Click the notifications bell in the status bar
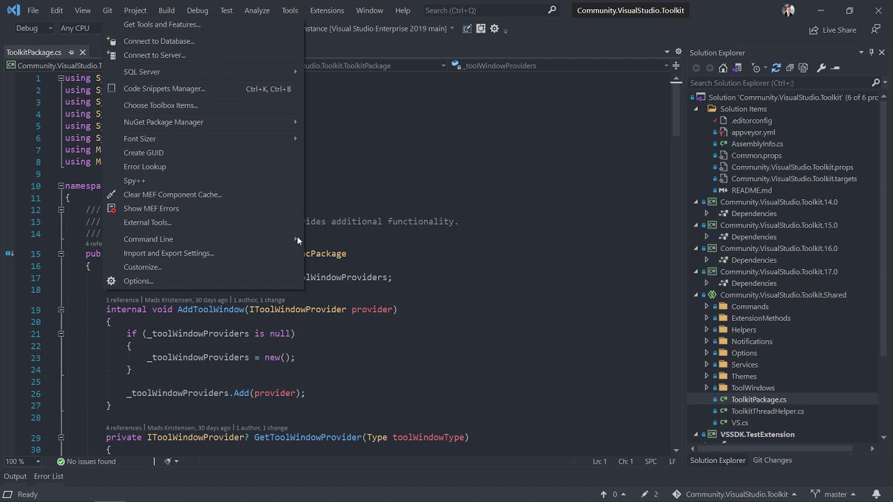The height and width of the screenshot is (502, 893). click(x=876, y=494)
